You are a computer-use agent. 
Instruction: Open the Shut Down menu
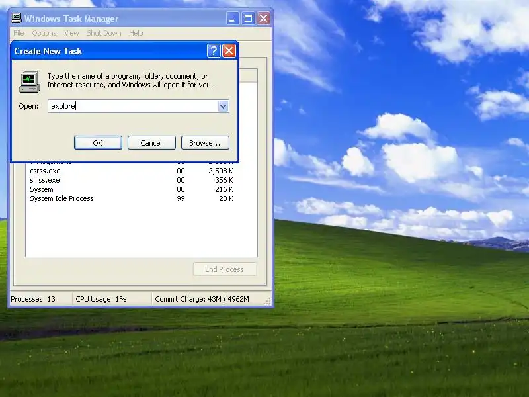[104, 33]
